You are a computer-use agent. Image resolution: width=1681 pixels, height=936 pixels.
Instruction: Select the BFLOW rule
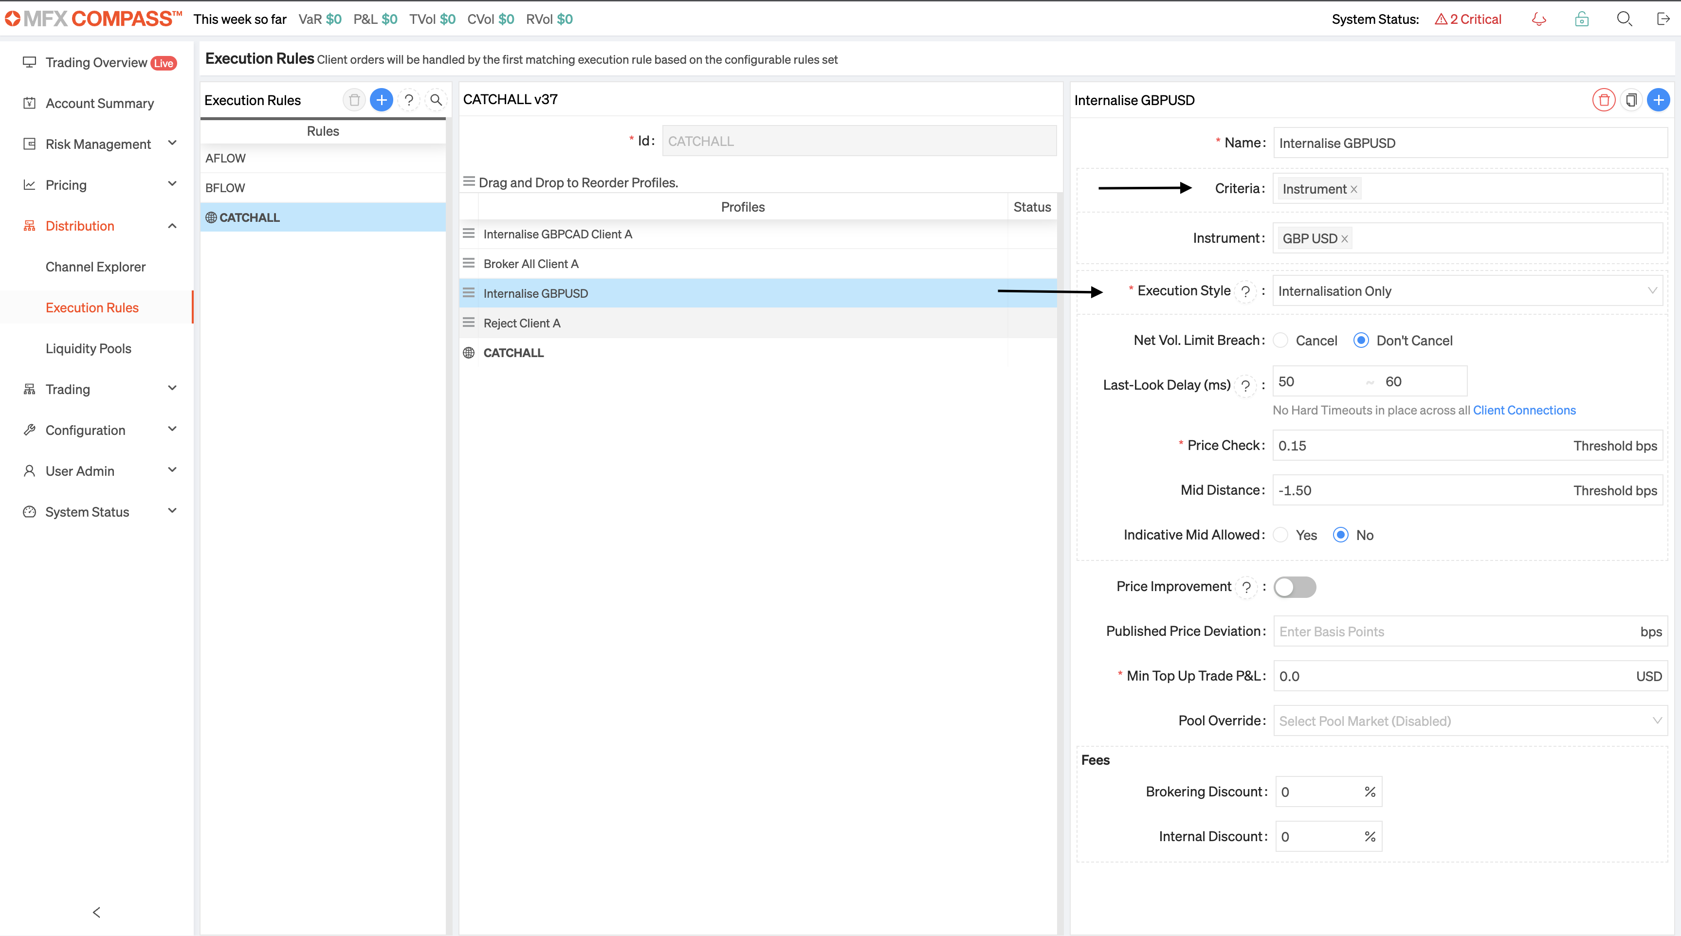[323, 188]
